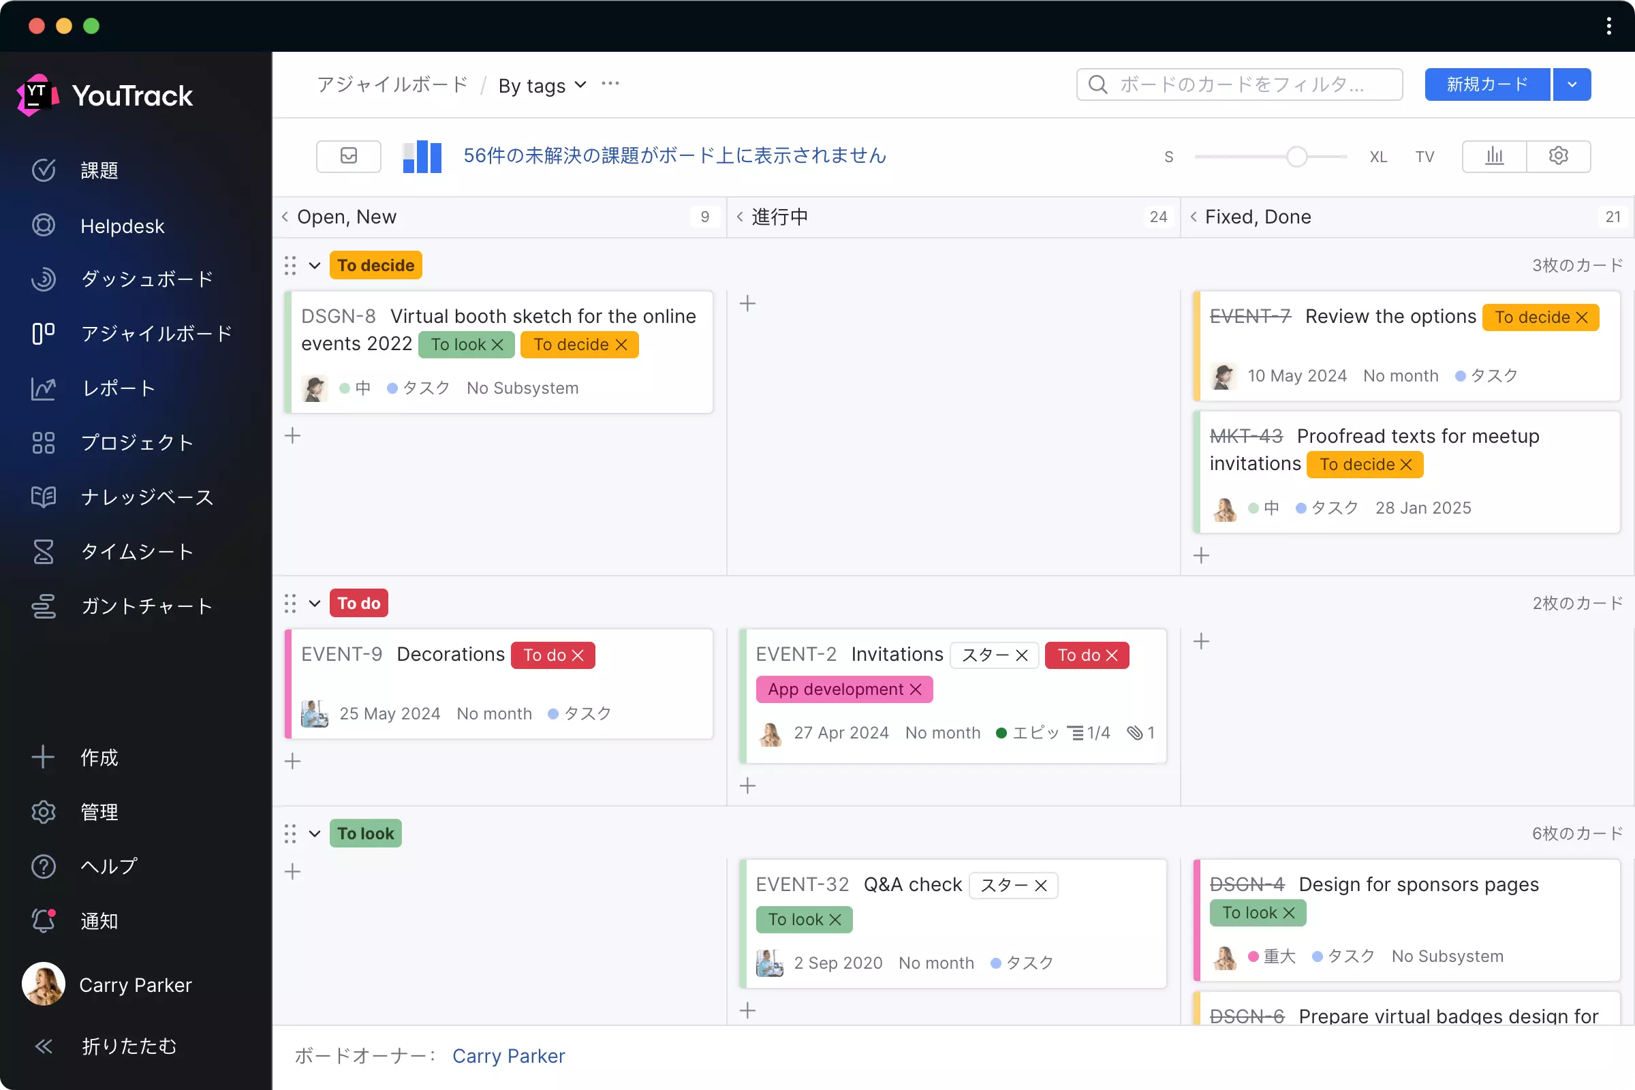Screen dimensions: 1635x1090
Task: Click the ガントチャード sidebar icon
Action: 42,605
